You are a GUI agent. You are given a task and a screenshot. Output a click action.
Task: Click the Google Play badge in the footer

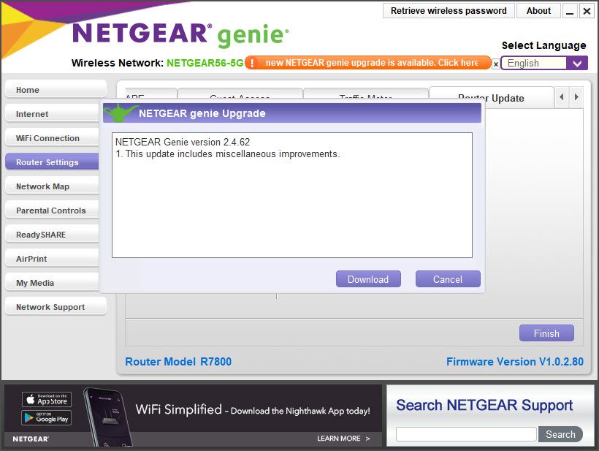[x=47, y=420]
